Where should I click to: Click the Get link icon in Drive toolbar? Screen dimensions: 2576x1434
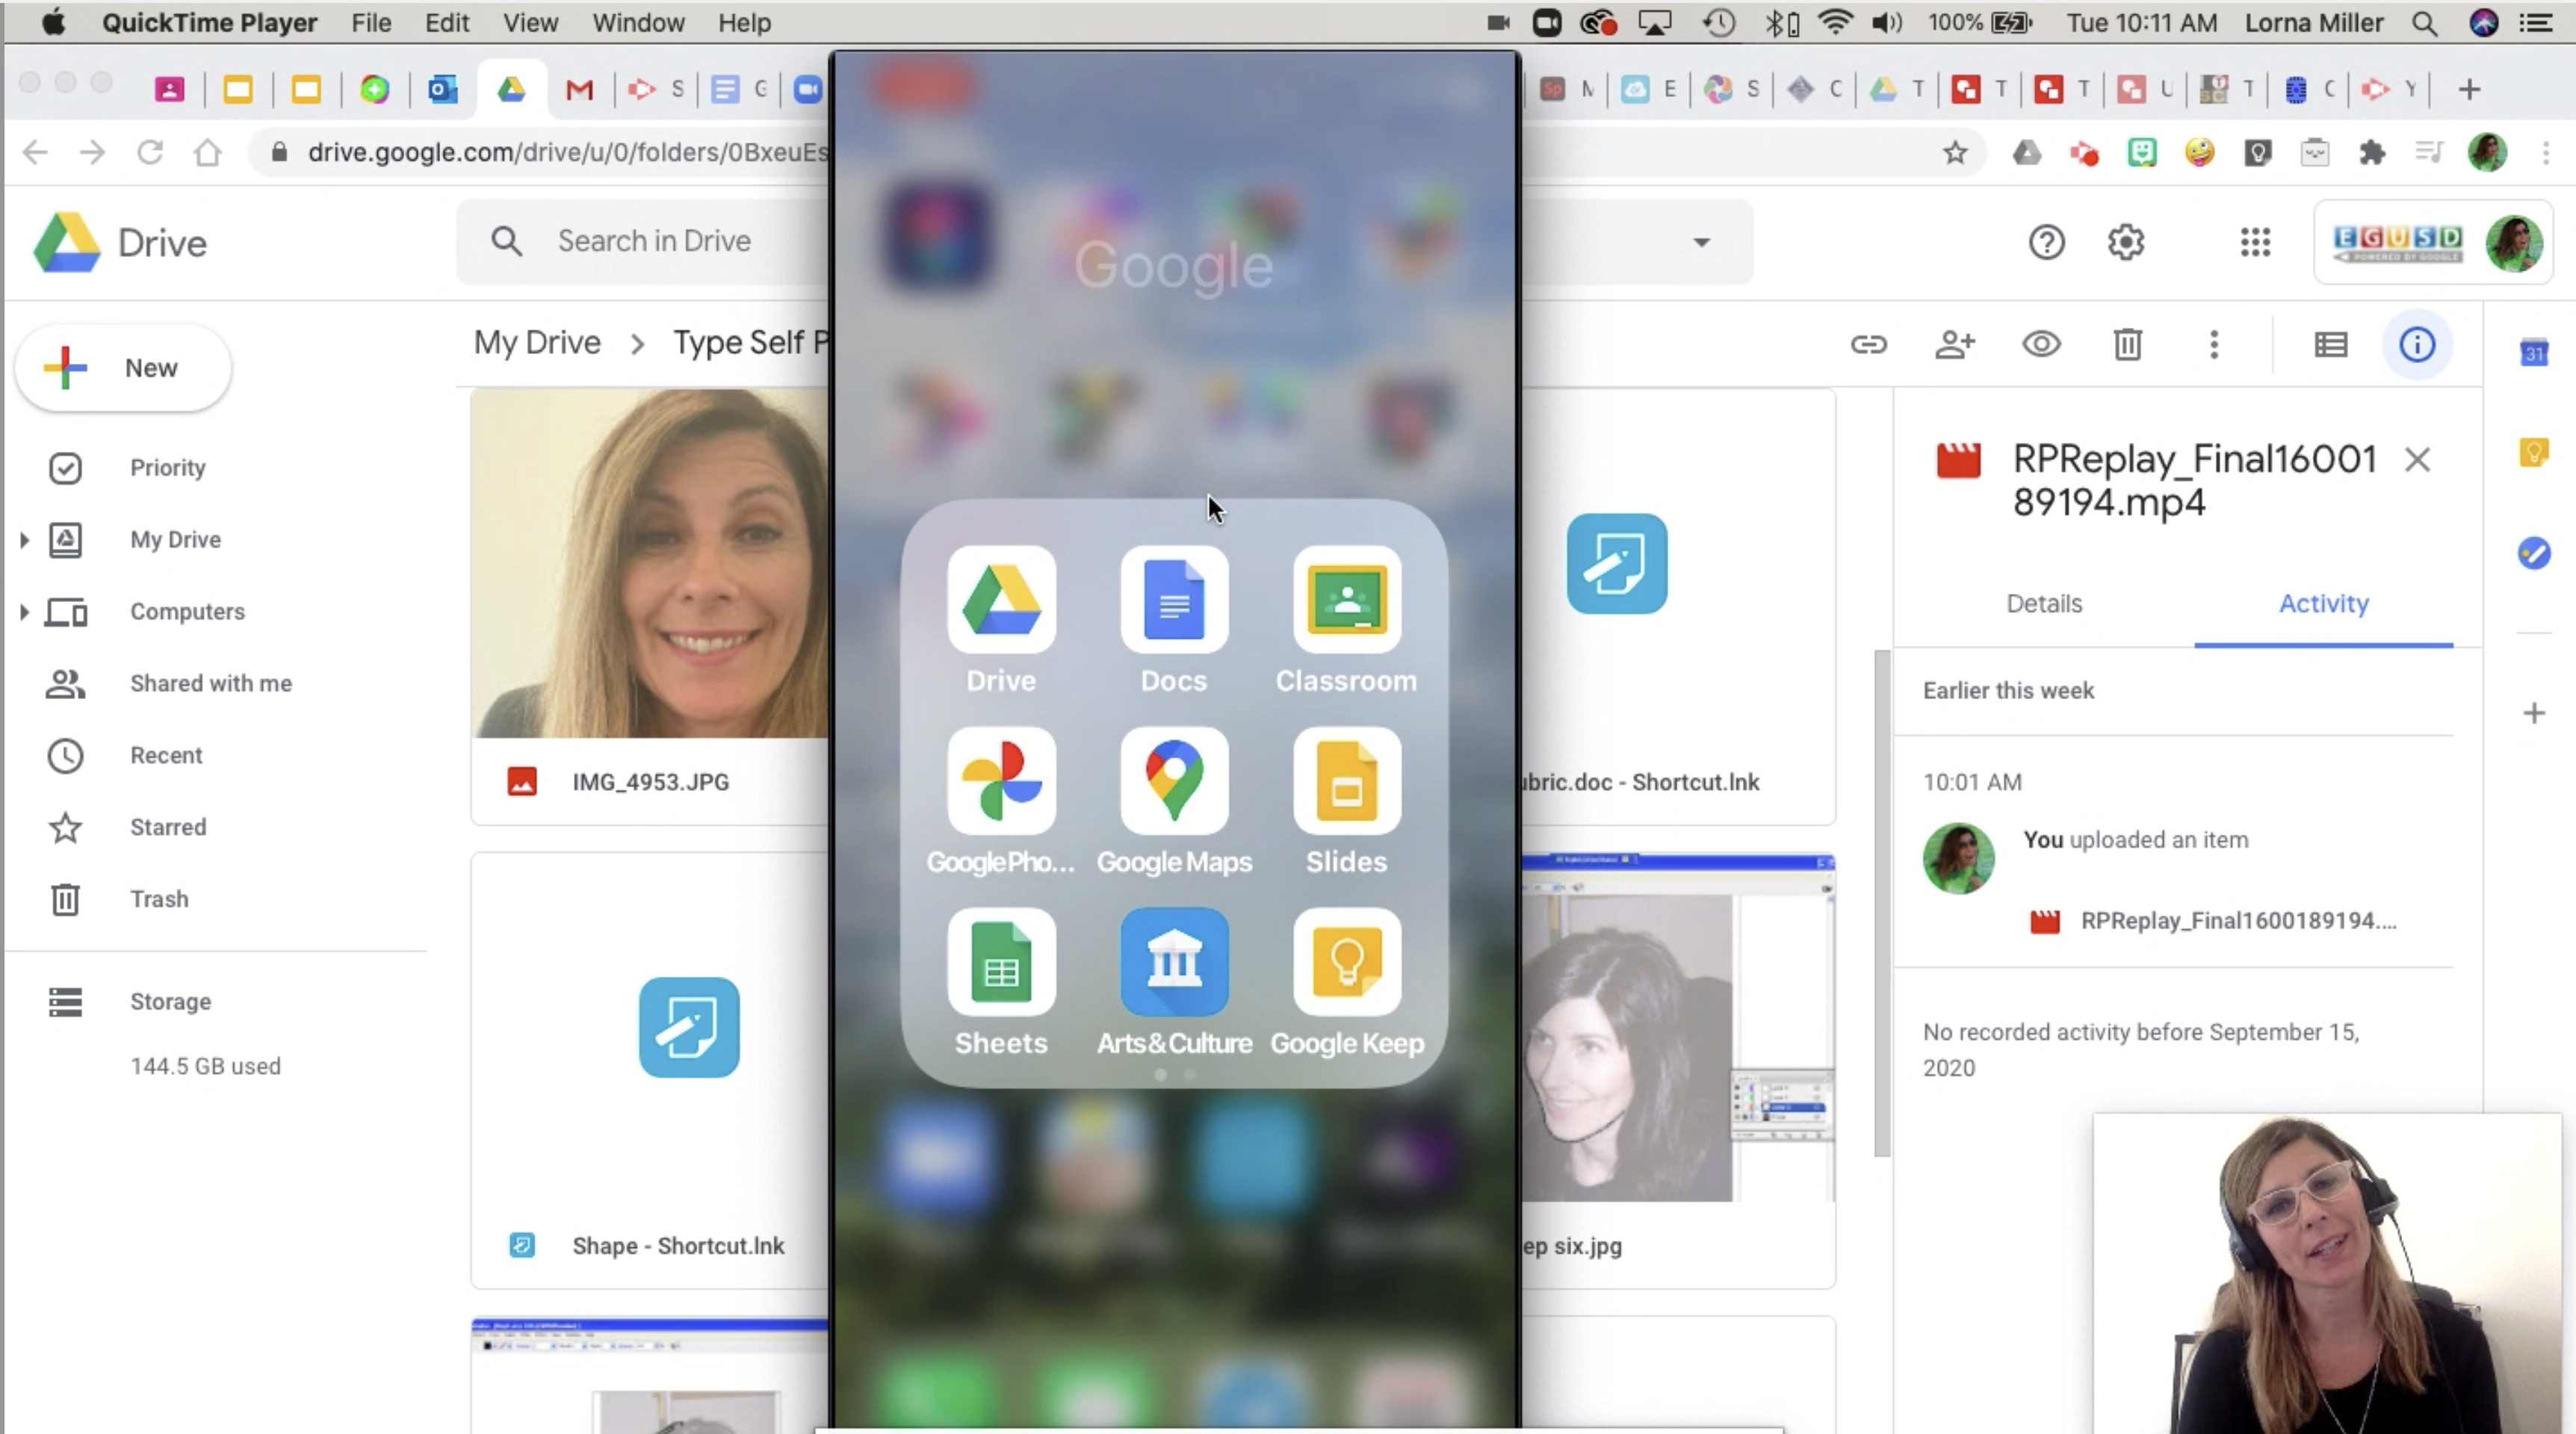[x=1868, y=345]
